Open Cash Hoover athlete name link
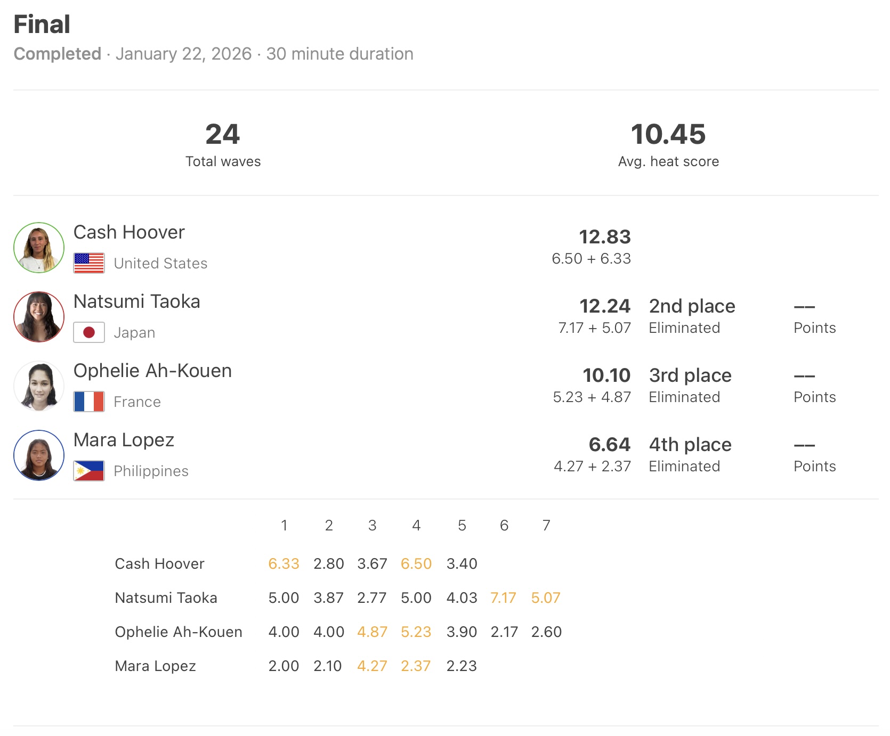Screen dimensions: 890x736 pyautogui.click(x=129, y=232)
